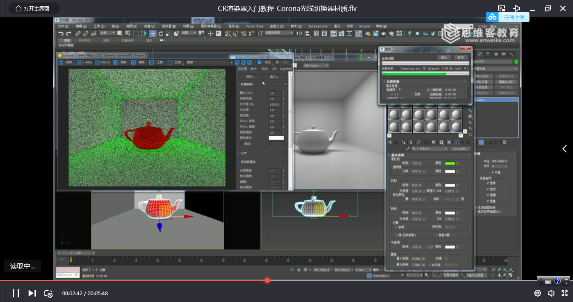Image resolution: width=573 pixels, height=302 pixels.
Task: Toggle the 曲线 curves checkbox
Action: [x=241, y=144]
